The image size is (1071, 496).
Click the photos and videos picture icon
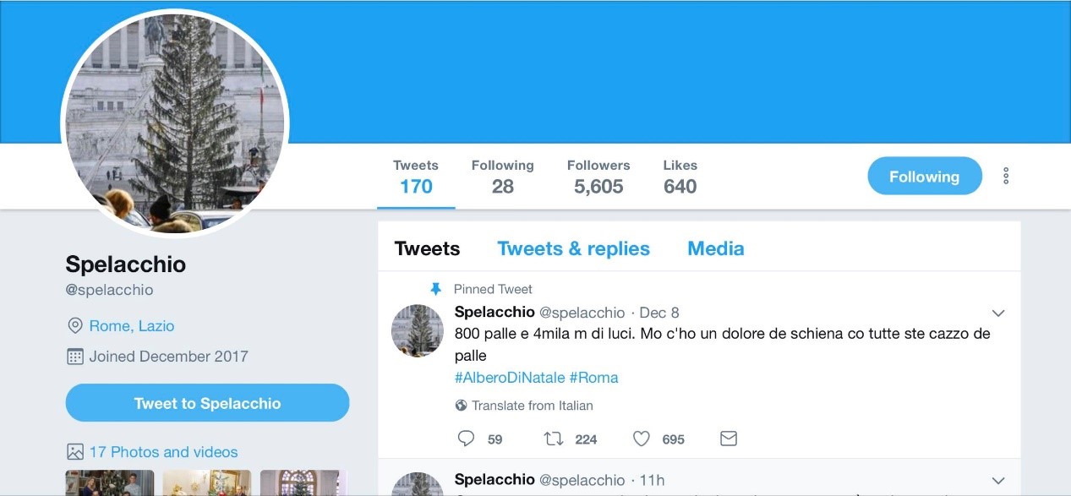(75, 452)
